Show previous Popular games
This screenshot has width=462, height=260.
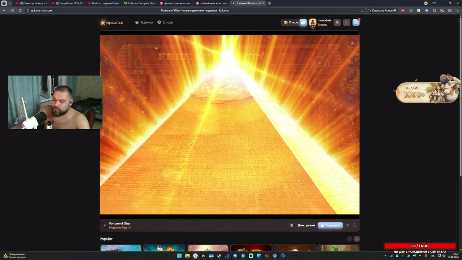pos(349,239)
